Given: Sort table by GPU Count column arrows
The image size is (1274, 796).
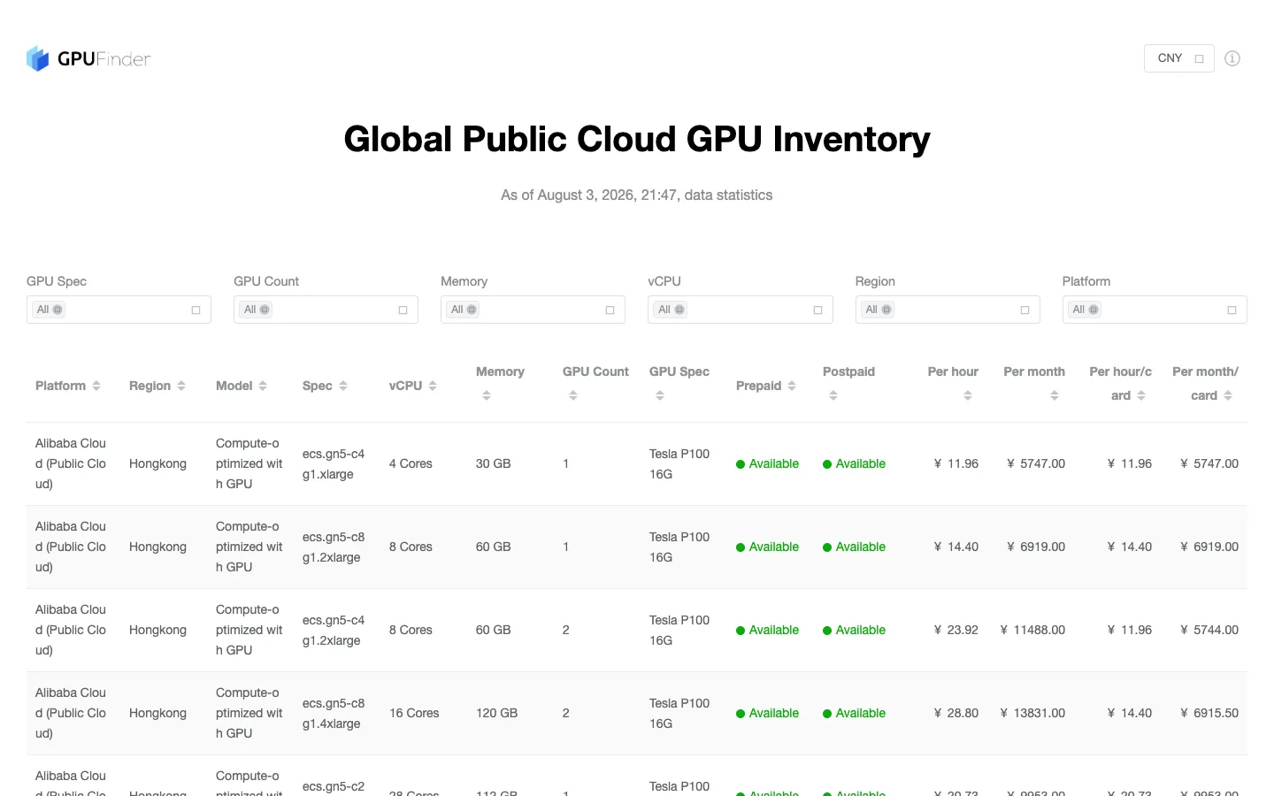Looking at the screenshot, I should click(x=573, y=395).
